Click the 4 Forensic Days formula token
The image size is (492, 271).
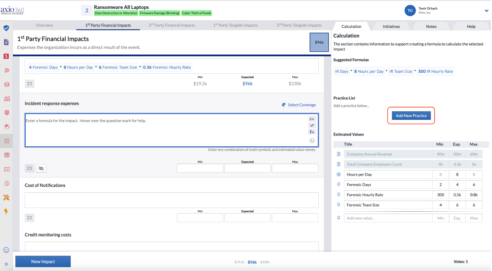coord(43,67)
